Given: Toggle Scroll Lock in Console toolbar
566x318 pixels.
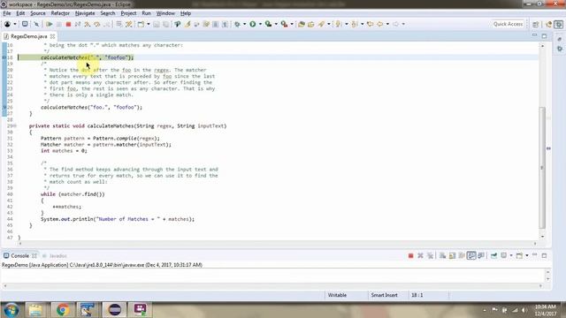Looking at the screenshot, I should tap(452, 255).
